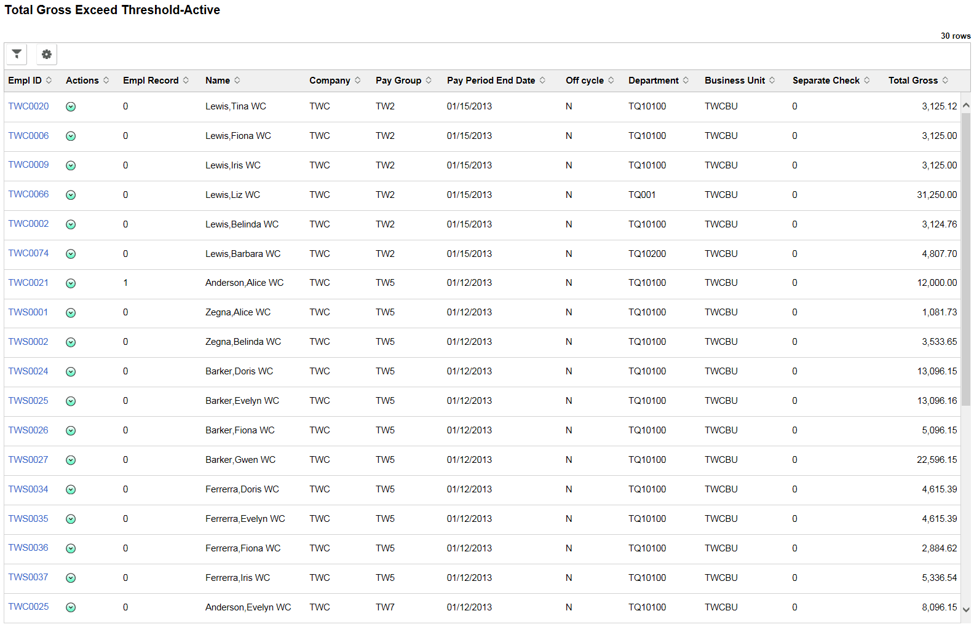The height and width of the screenshot is (627, 974).
Task: Sort by Empl ID column
Action: [x=30, y=81]
